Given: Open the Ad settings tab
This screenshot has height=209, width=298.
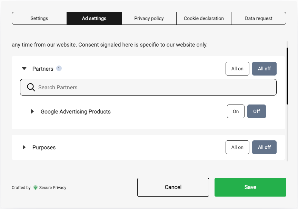Looking at the screenshot, I should (x=94, y=18).
